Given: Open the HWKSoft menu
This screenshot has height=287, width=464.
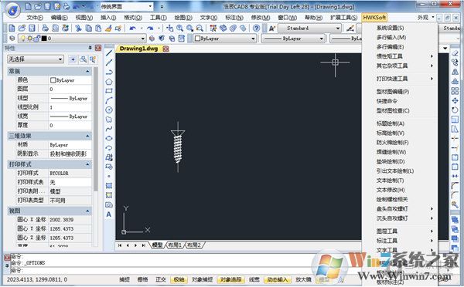Looking at the screenshot, I should point(374,18).
